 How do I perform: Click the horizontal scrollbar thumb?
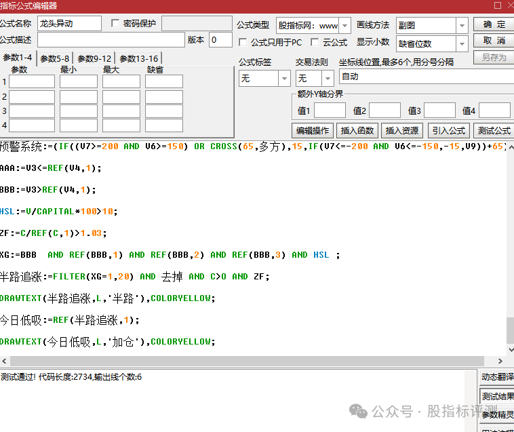tap(247, 361)
